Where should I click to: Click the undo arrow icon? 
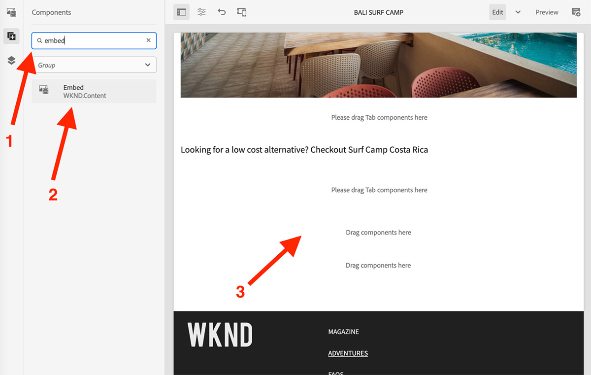tap(222, 12)
